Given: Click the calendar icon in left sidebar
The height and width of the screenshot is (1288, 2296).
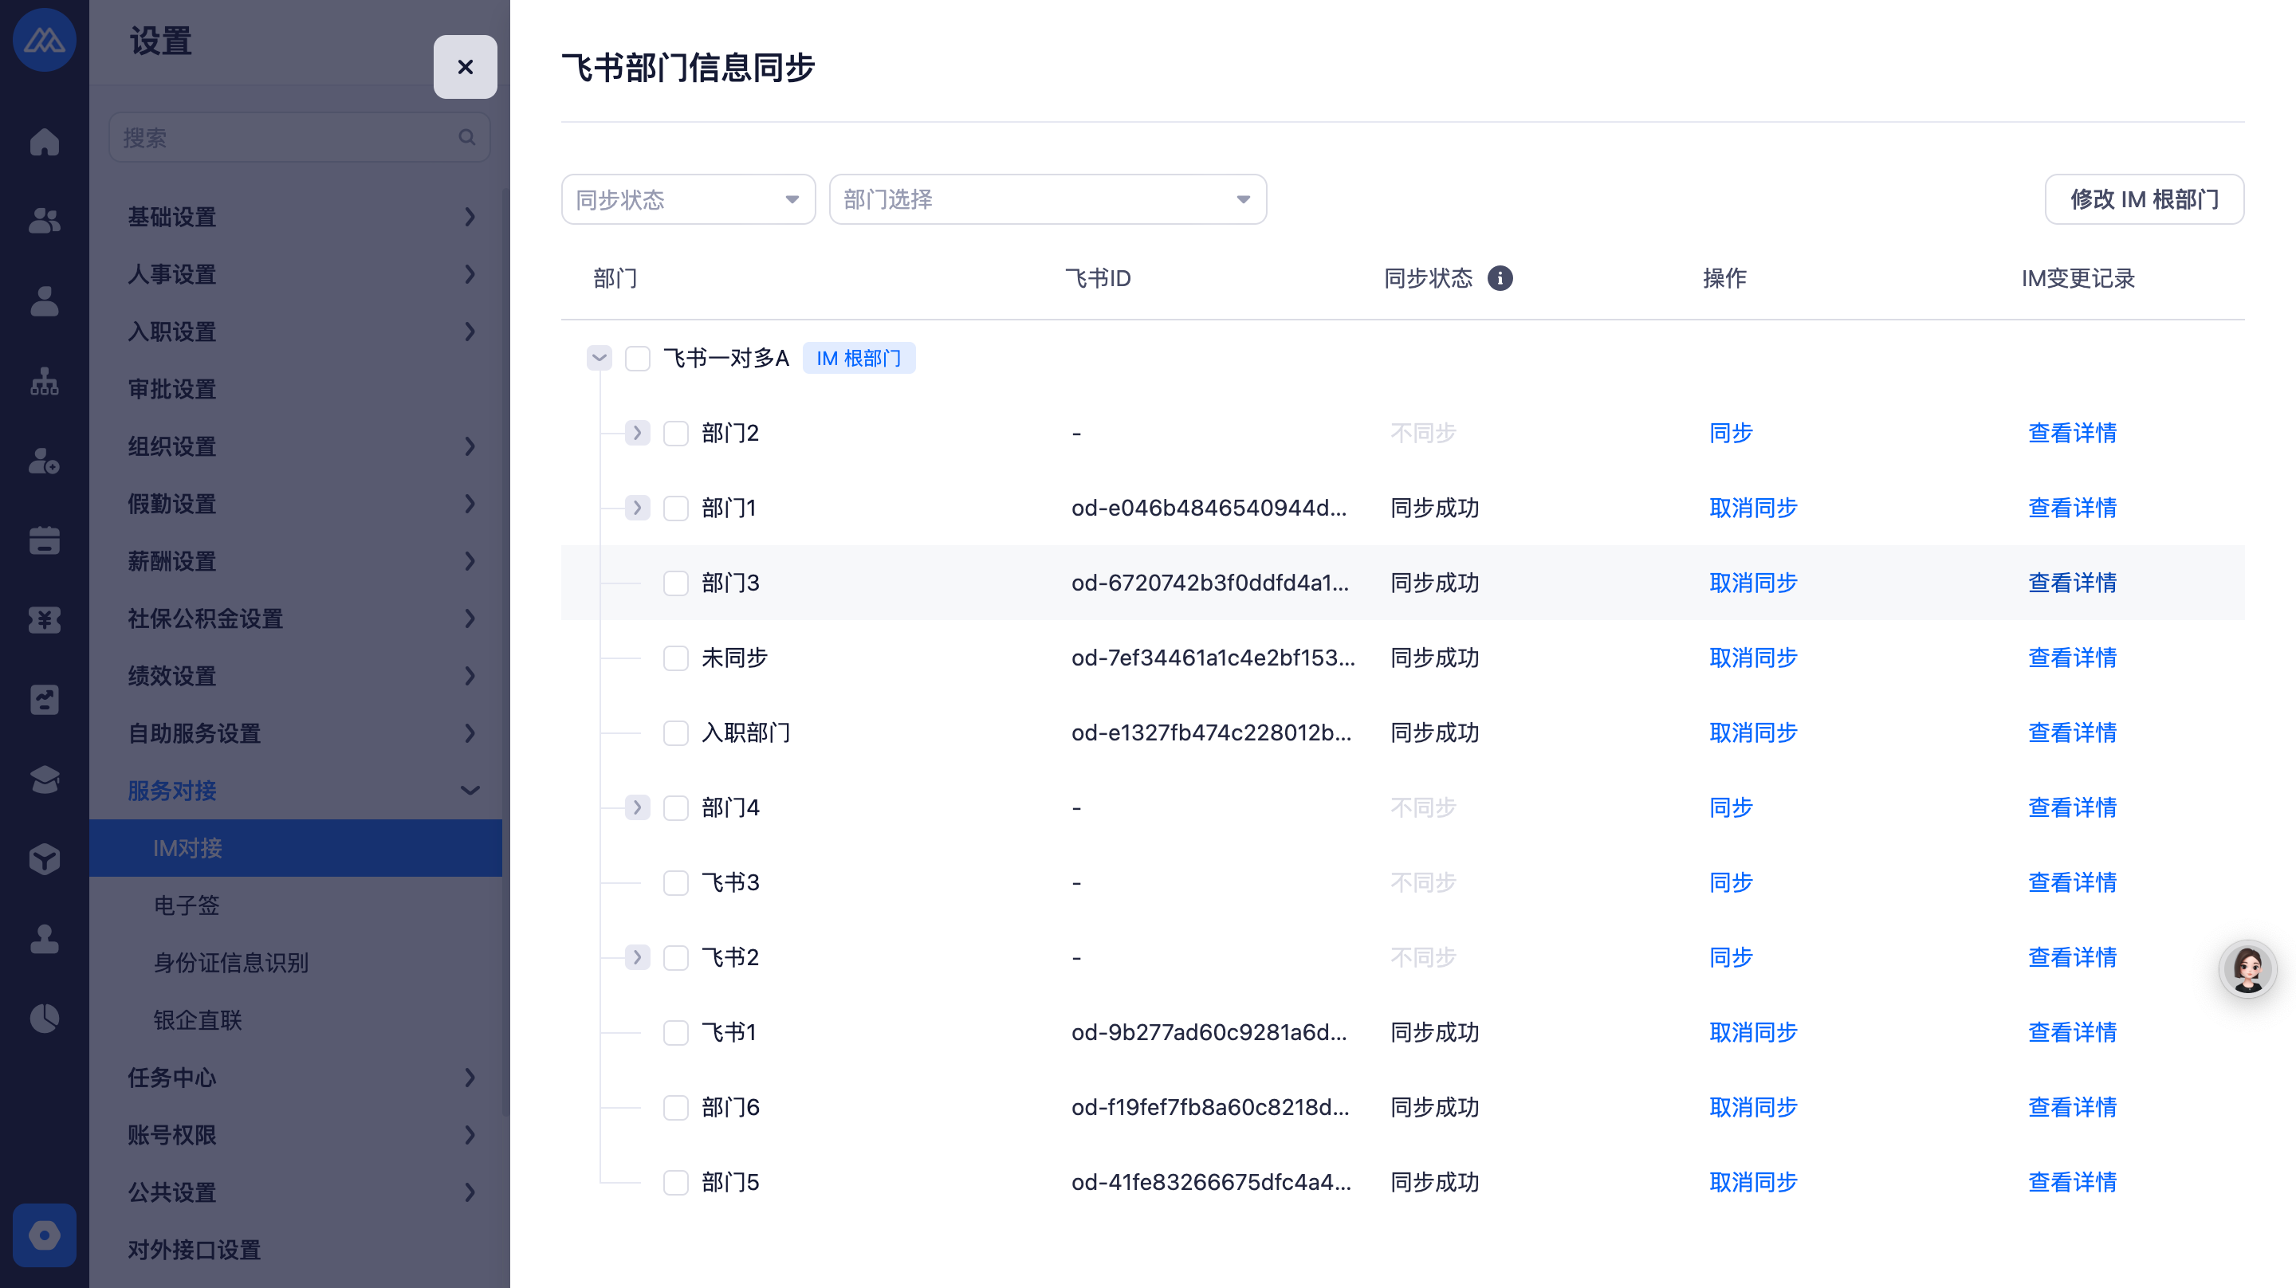Looking at the screenshot, I should 44,540.
